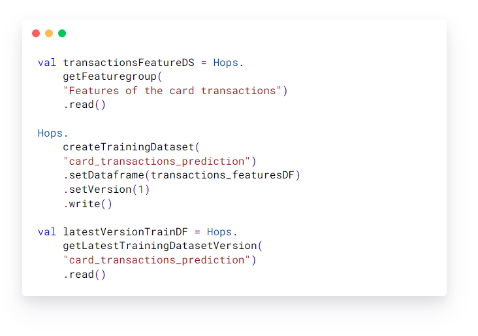The width and height of the screenshot is (478, 336).
Task: Click the last "card_transactions_prediction" string
Action: click(x=159, y=260)
